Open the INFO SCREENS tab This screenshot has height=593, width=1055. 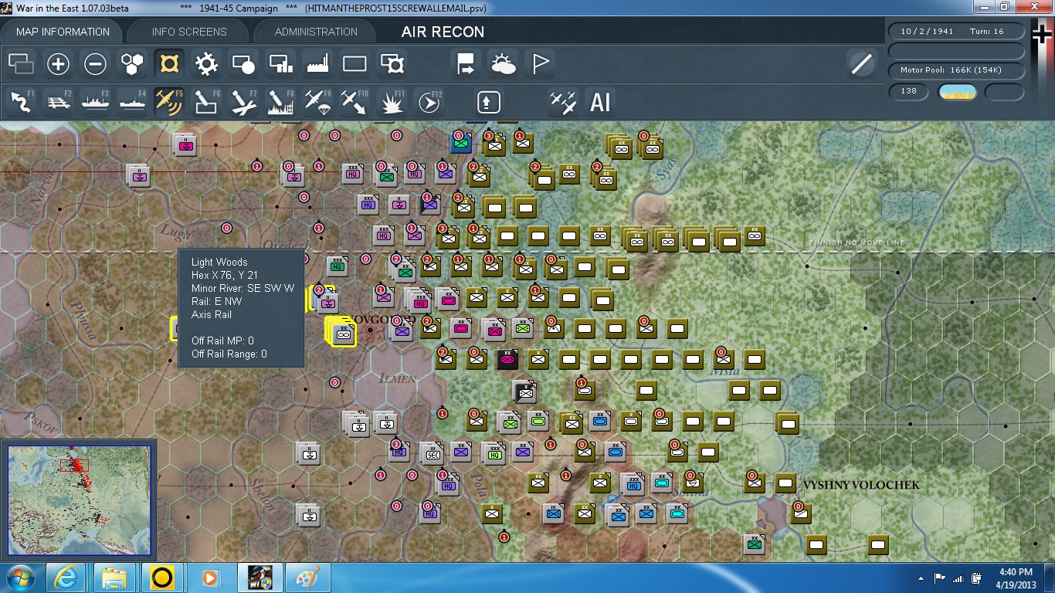(x=189, y=32)
